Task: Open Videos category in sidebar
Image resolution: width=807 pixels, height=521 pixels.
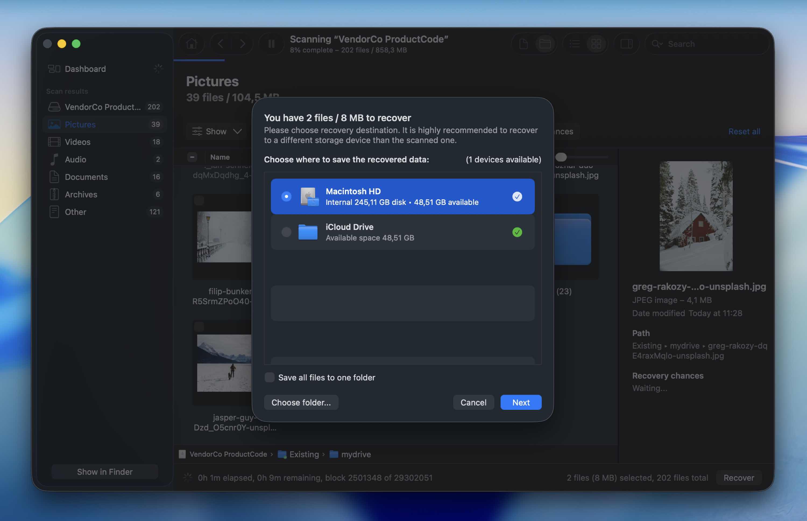Action: pos(77,142)
